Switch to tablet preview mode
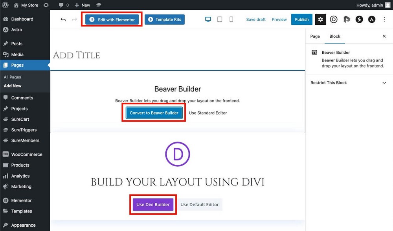Screen dimensions: 393x231 (220, 20)
